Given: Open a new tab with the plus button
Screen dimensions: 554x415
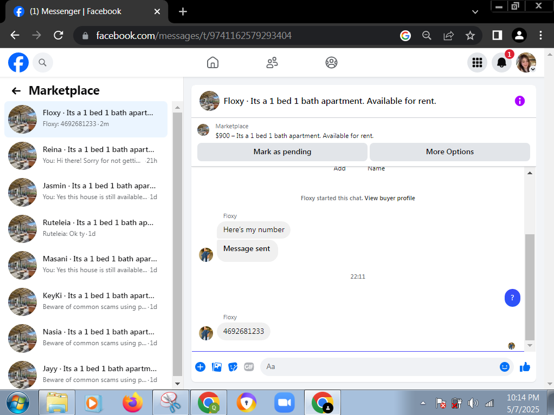Looking at the screenshot, I should coord(183,12).
